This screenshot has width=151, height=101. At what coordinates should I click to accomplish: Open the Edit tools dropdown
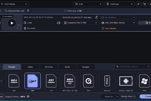(x=88, y=4)
